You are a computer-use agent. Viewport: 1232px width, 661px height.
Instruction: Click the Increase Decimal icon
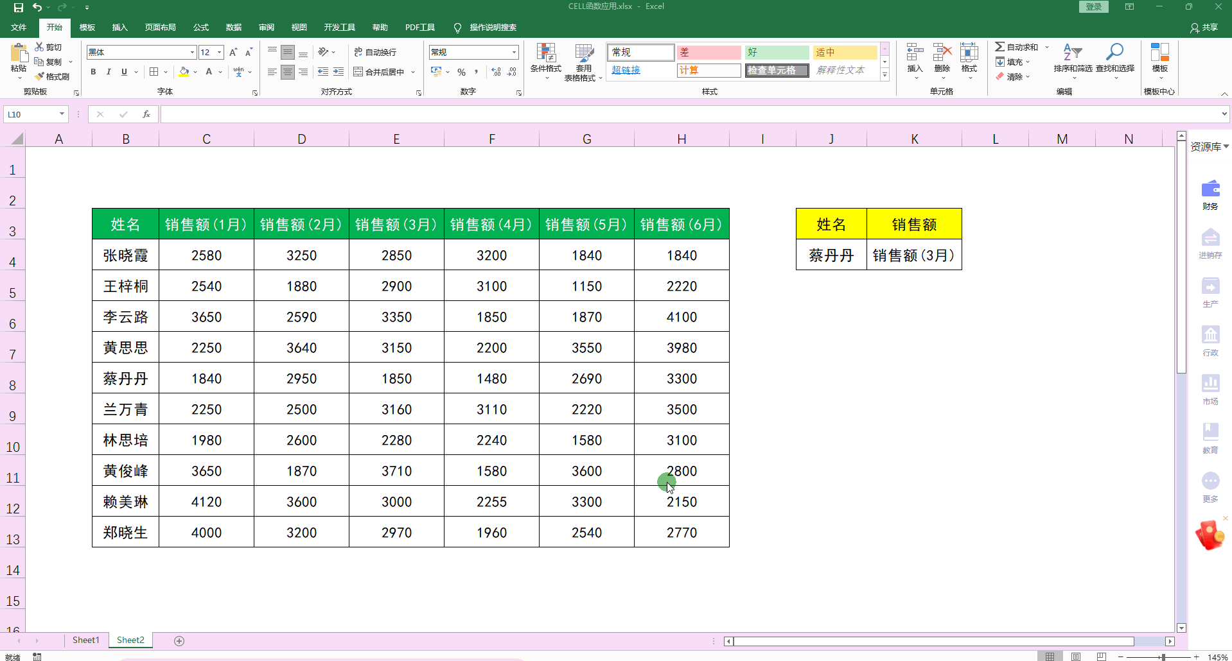click(496, 72)
